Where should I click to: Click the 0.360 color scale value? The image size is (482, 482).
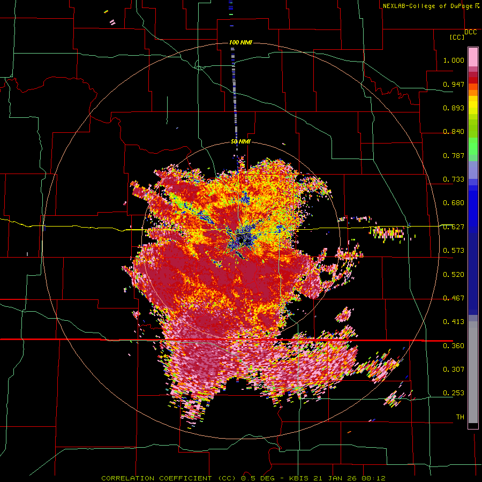point(454,346)
